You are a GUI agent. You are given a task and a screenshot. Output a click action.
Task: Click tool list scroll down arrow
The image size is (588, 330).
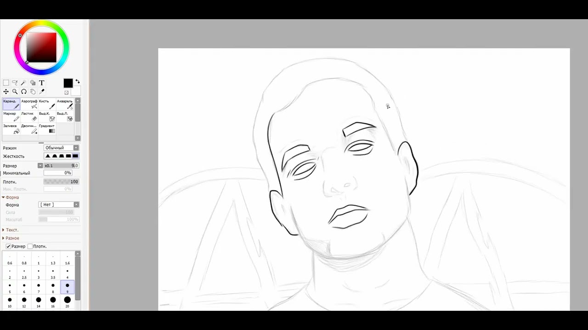click(78, 138)
